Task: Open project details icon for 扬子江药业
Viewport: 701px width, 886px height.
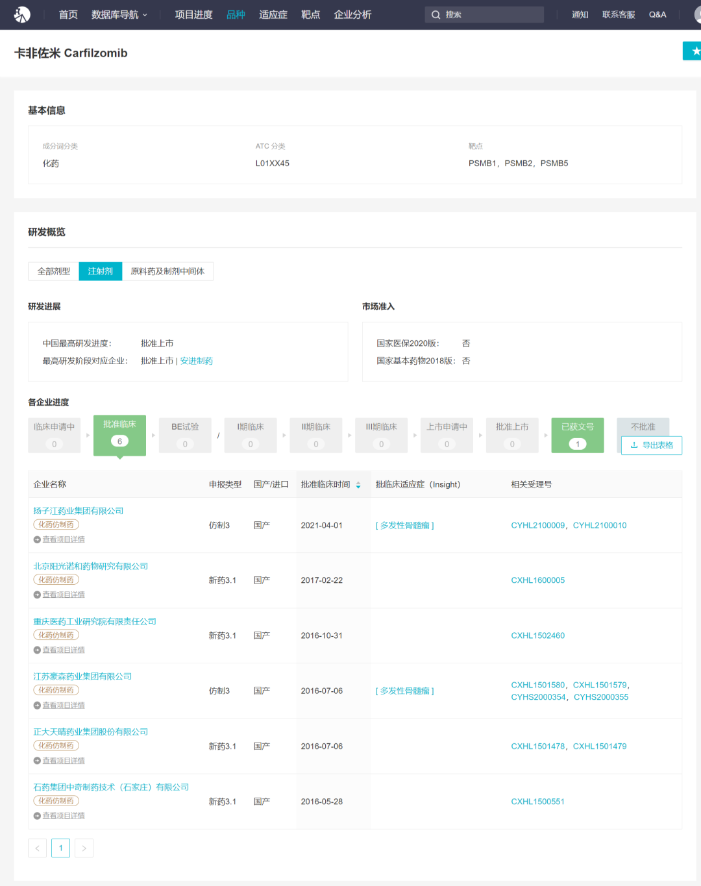Action: point(37,539)
